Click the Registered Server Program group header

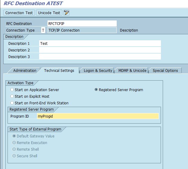tap(32, 109)
